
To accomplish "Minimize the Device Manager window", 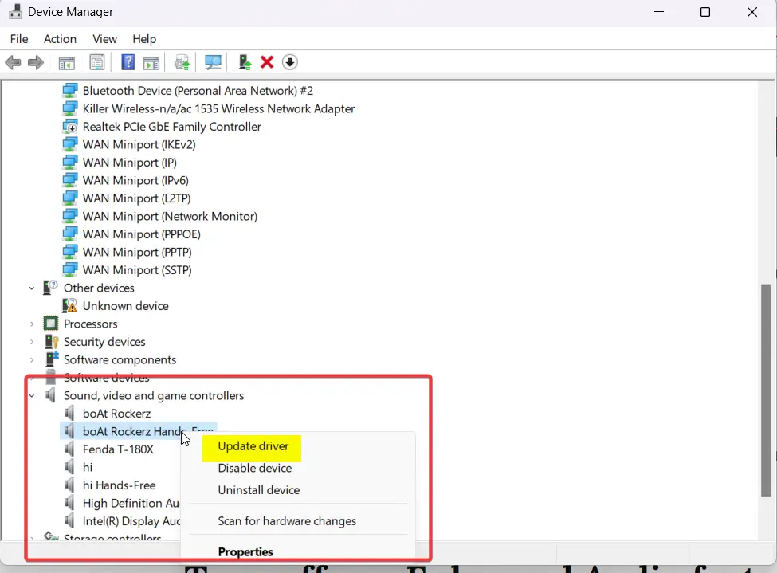I will (659, 12).
